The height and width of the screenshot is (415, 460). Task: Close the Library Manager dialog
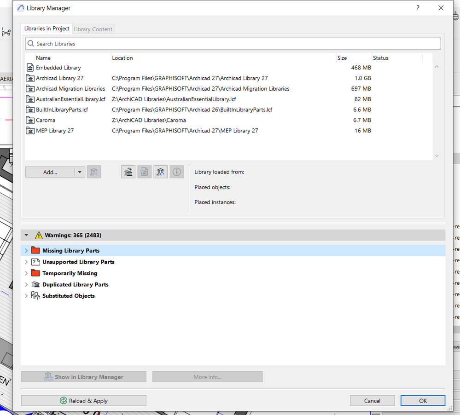[441, 8]
